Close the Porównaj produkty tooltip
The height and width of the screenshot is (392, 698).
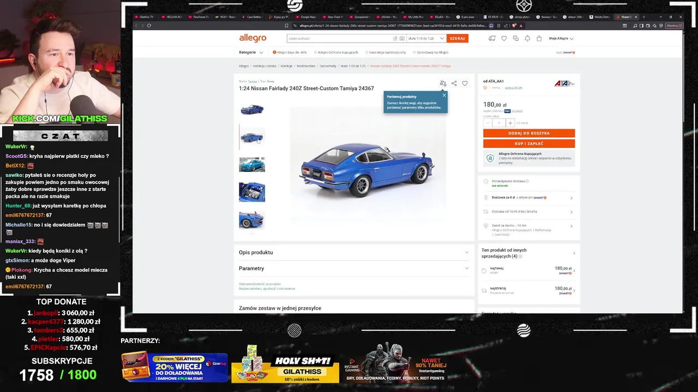[x=444, y=95]
